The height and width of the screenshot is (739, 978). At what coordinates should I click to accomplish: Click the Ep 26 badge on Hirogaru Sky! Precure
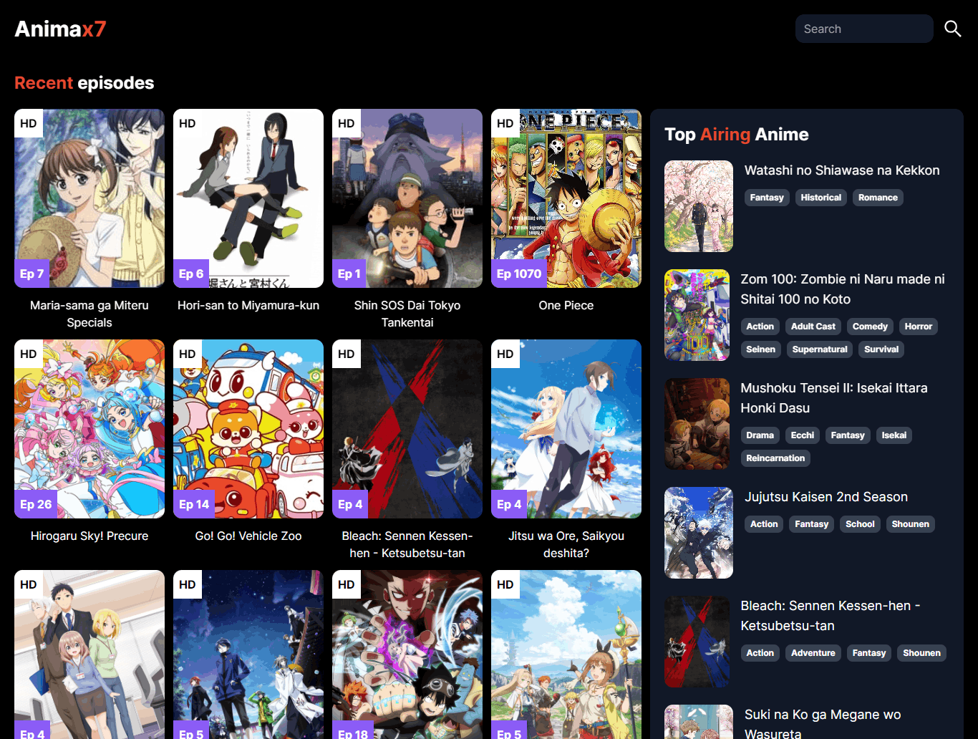click(x=36, y=503)
